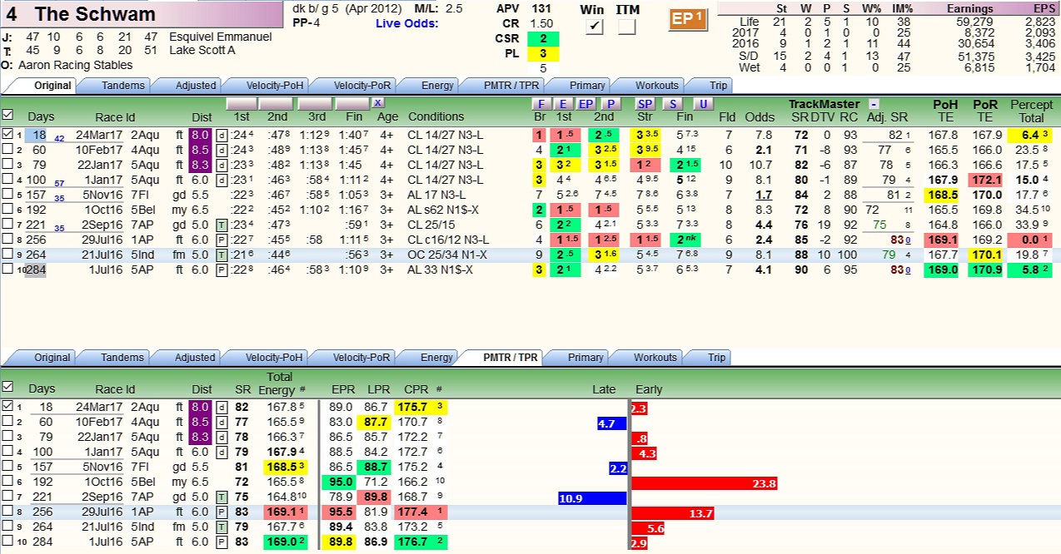Image resolution: width=1061 pixels, height=554 pixels.
Task: Click the small X button above Age column
Action: pos(377,102)
